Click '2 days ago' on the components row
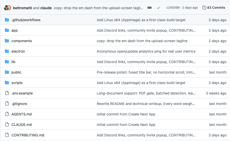Screen dimensions: 230x141 [218, 41]
